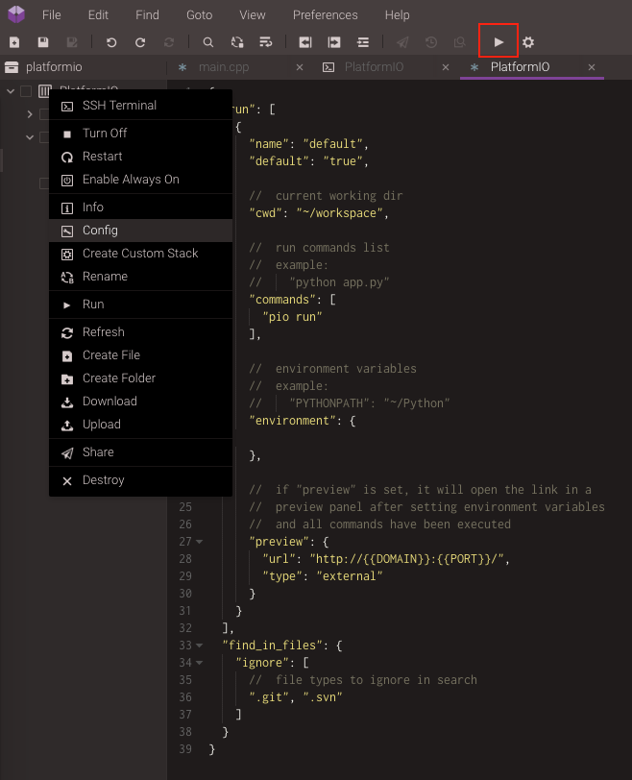Open the Preferences menu
Screen dimensions: 632x780
pyautogui.click(x=325, y=15)
